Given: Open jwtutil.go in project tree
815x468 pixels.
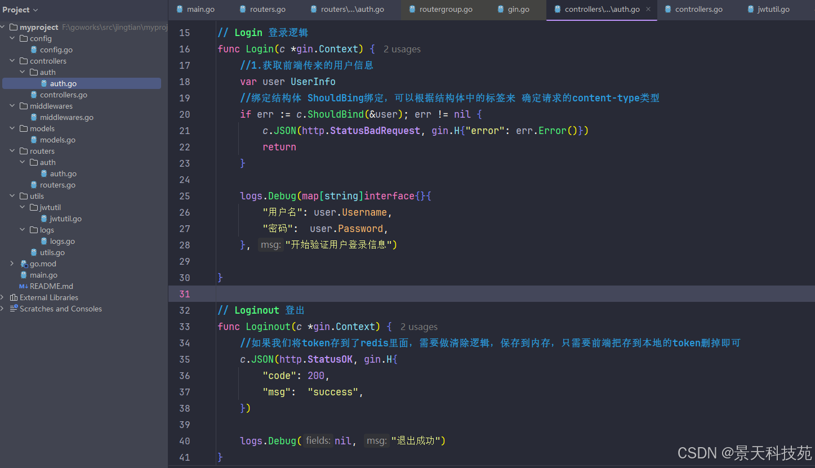Looking at the screenshot, I should (x=65, y=219).
